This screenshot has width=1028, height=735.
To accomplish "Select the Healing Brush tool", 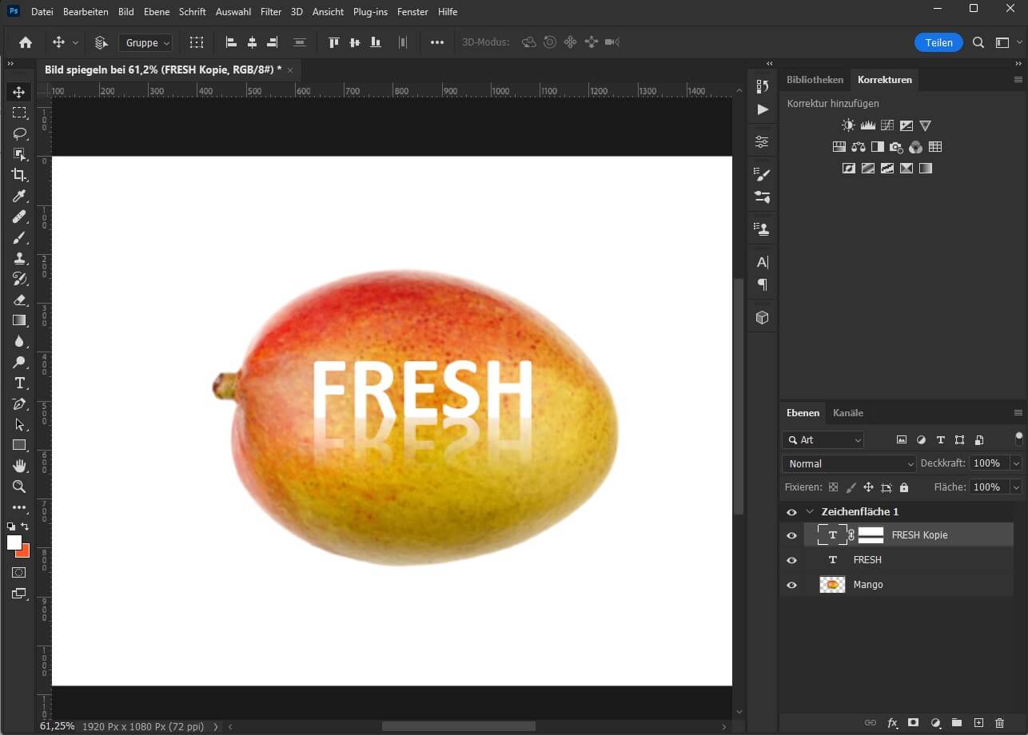I will tap(19, 217).
